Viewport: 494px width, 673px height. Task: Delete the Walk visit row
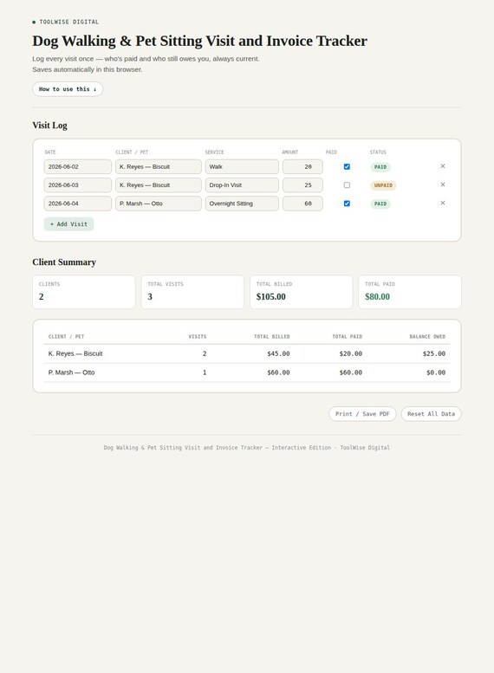(x=443, y=166)
